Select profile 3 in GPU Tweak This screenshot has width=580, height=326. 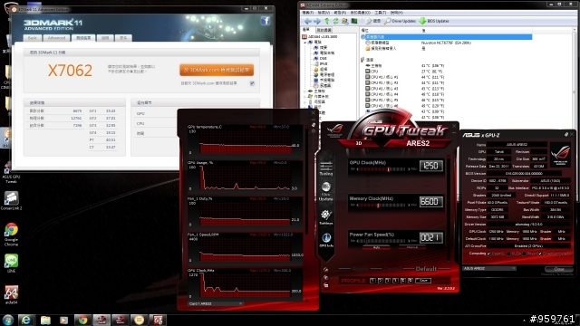click(x=388, y=281)
